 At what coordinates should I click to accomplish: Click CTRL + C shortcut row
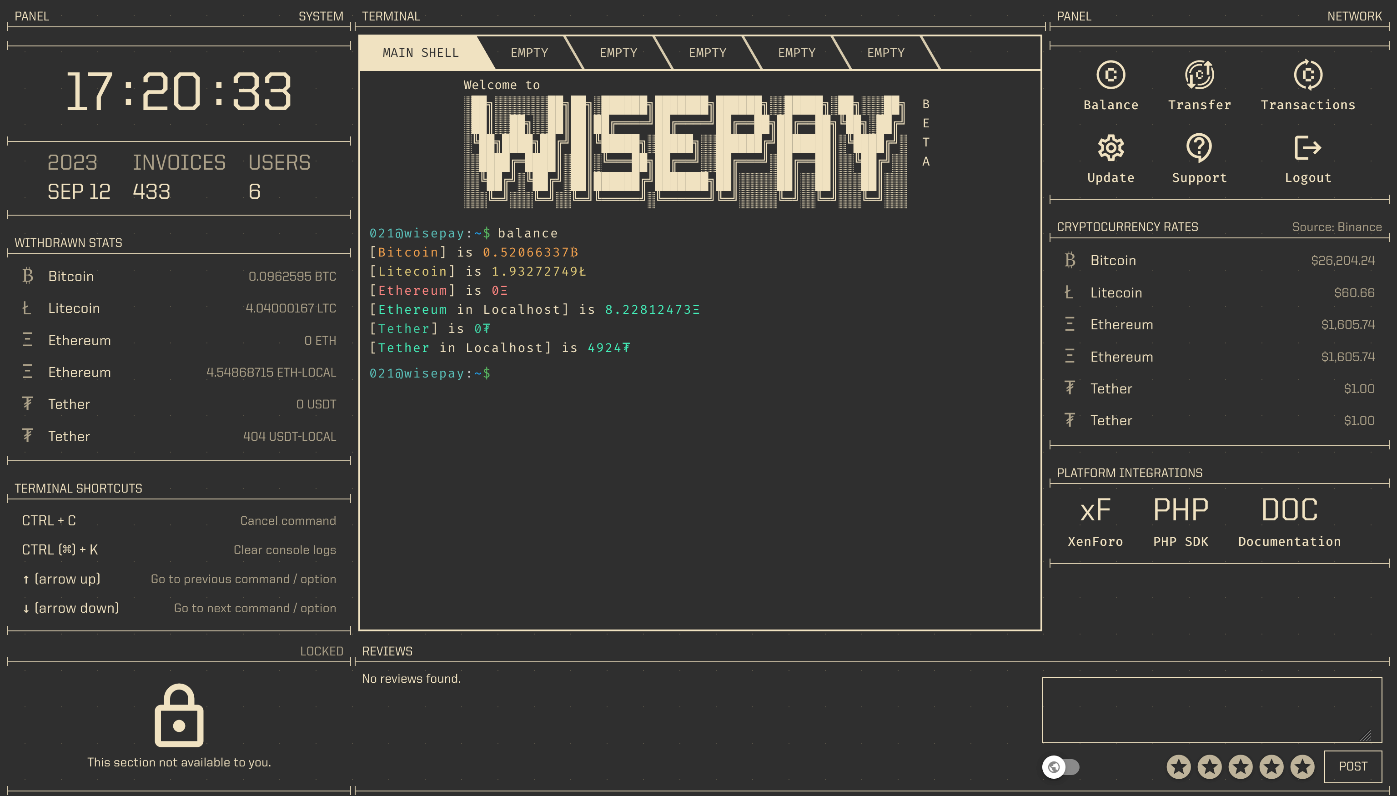(179, 520)
